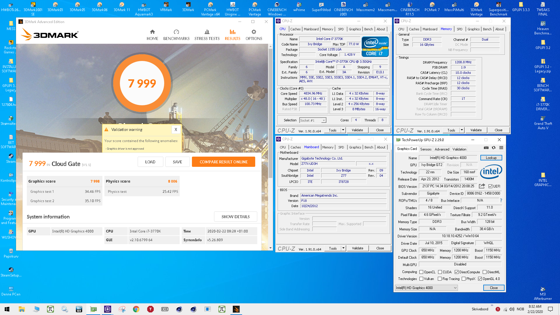Open the Advanced tab in GPU-Z

[442, 149]
